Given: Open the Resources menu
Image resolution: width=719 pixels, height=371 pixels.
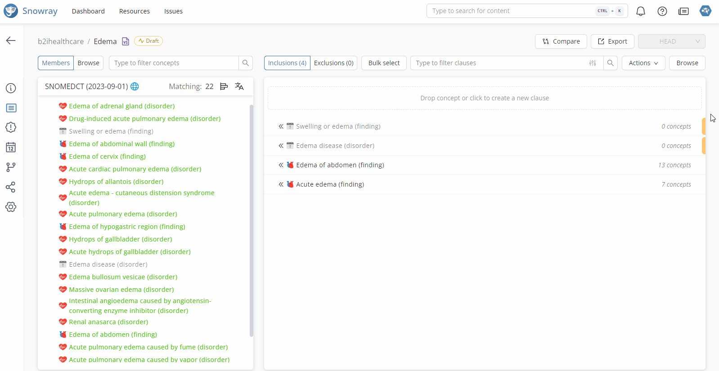Looking at the screenshot, I should (134, 11).
